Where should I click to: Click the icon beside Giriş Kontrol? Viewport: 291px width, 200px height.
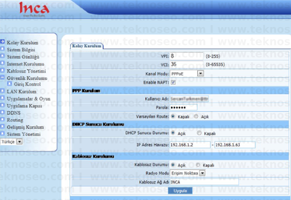coord(9,84)
